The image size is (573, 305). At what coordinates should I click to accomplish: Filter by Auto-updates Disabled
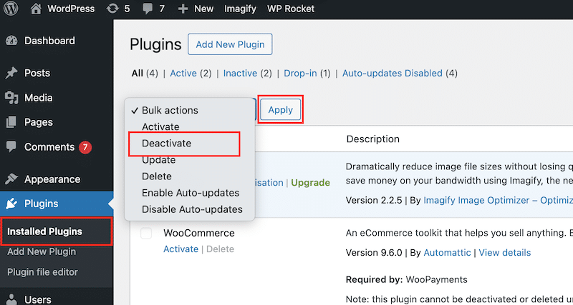[392, 74]
